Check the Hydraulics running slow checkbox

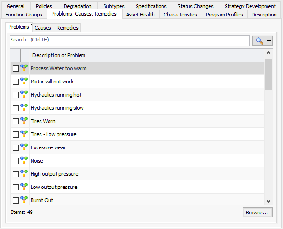pos(16,108)
